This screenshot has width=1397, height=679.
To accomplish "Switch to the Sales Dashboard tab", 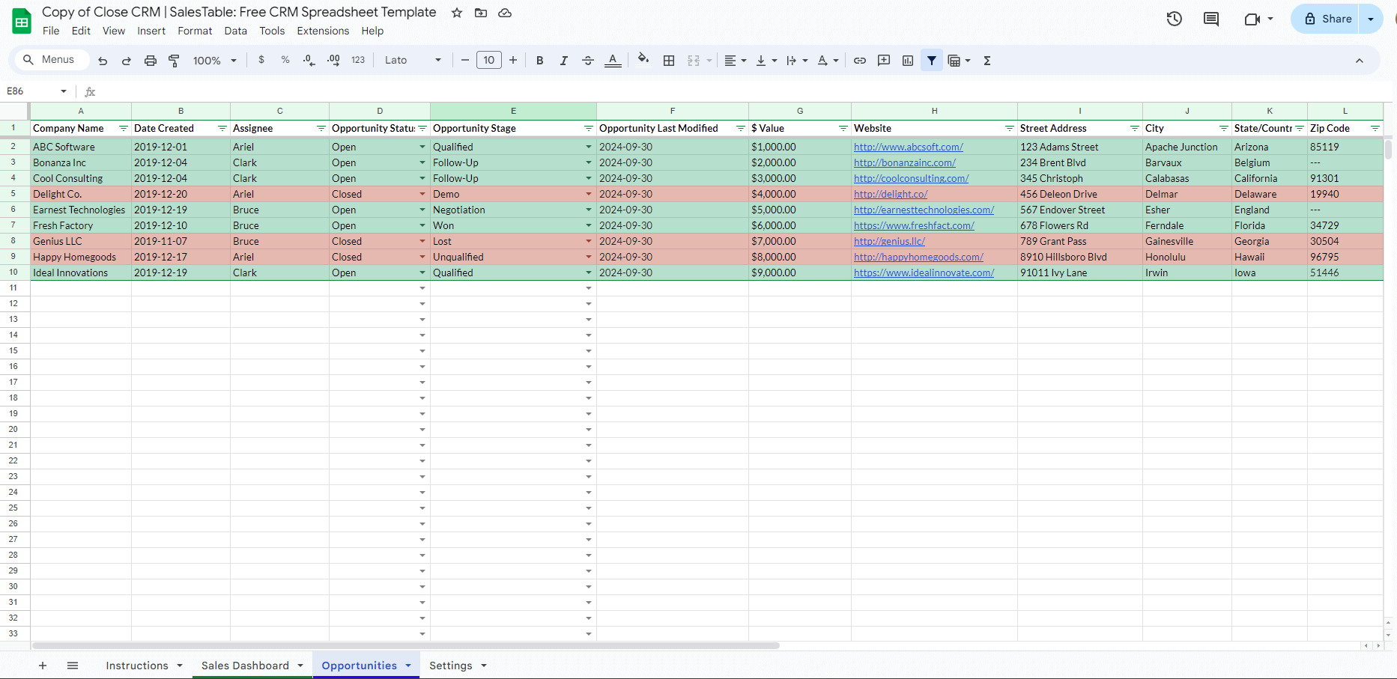I will click(x=245, y=666).
